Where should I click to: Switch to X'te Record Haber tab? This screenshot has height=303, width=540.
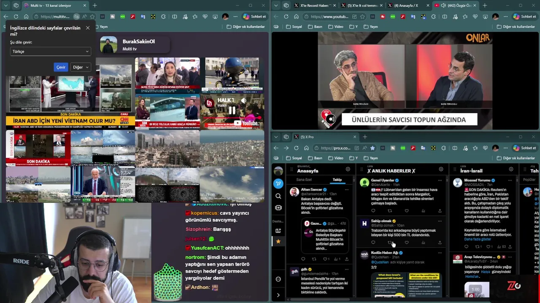click(x=315, y=5)
